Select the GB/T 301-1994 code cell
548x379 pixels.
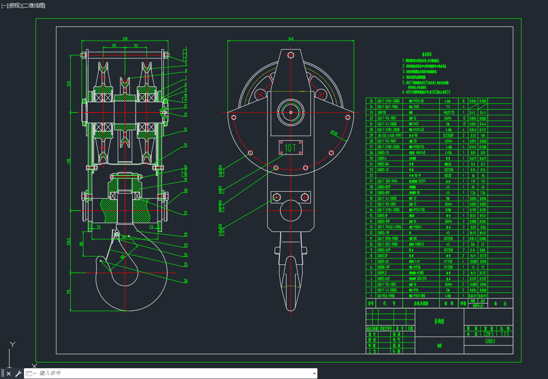388,181
